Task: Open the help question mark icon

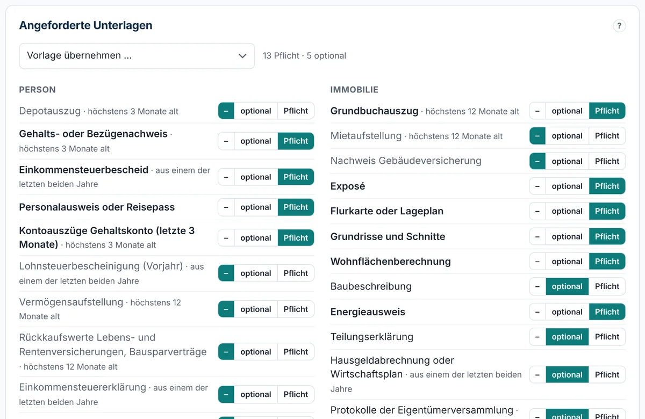Action: coord(619,26)
